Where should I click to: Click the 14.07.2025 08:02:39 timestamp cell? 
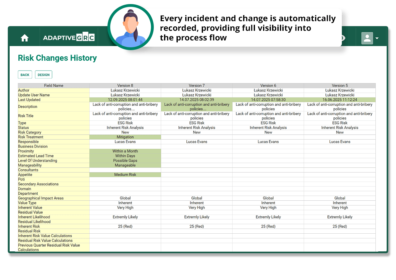(197, 100)
